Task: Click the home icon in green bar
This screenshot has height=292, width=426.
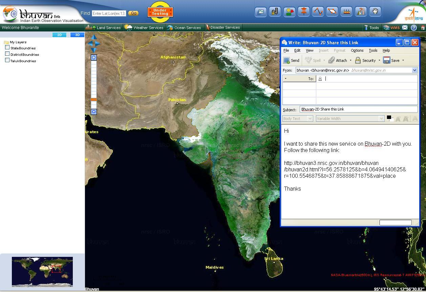Action: (x=423, y=28)
